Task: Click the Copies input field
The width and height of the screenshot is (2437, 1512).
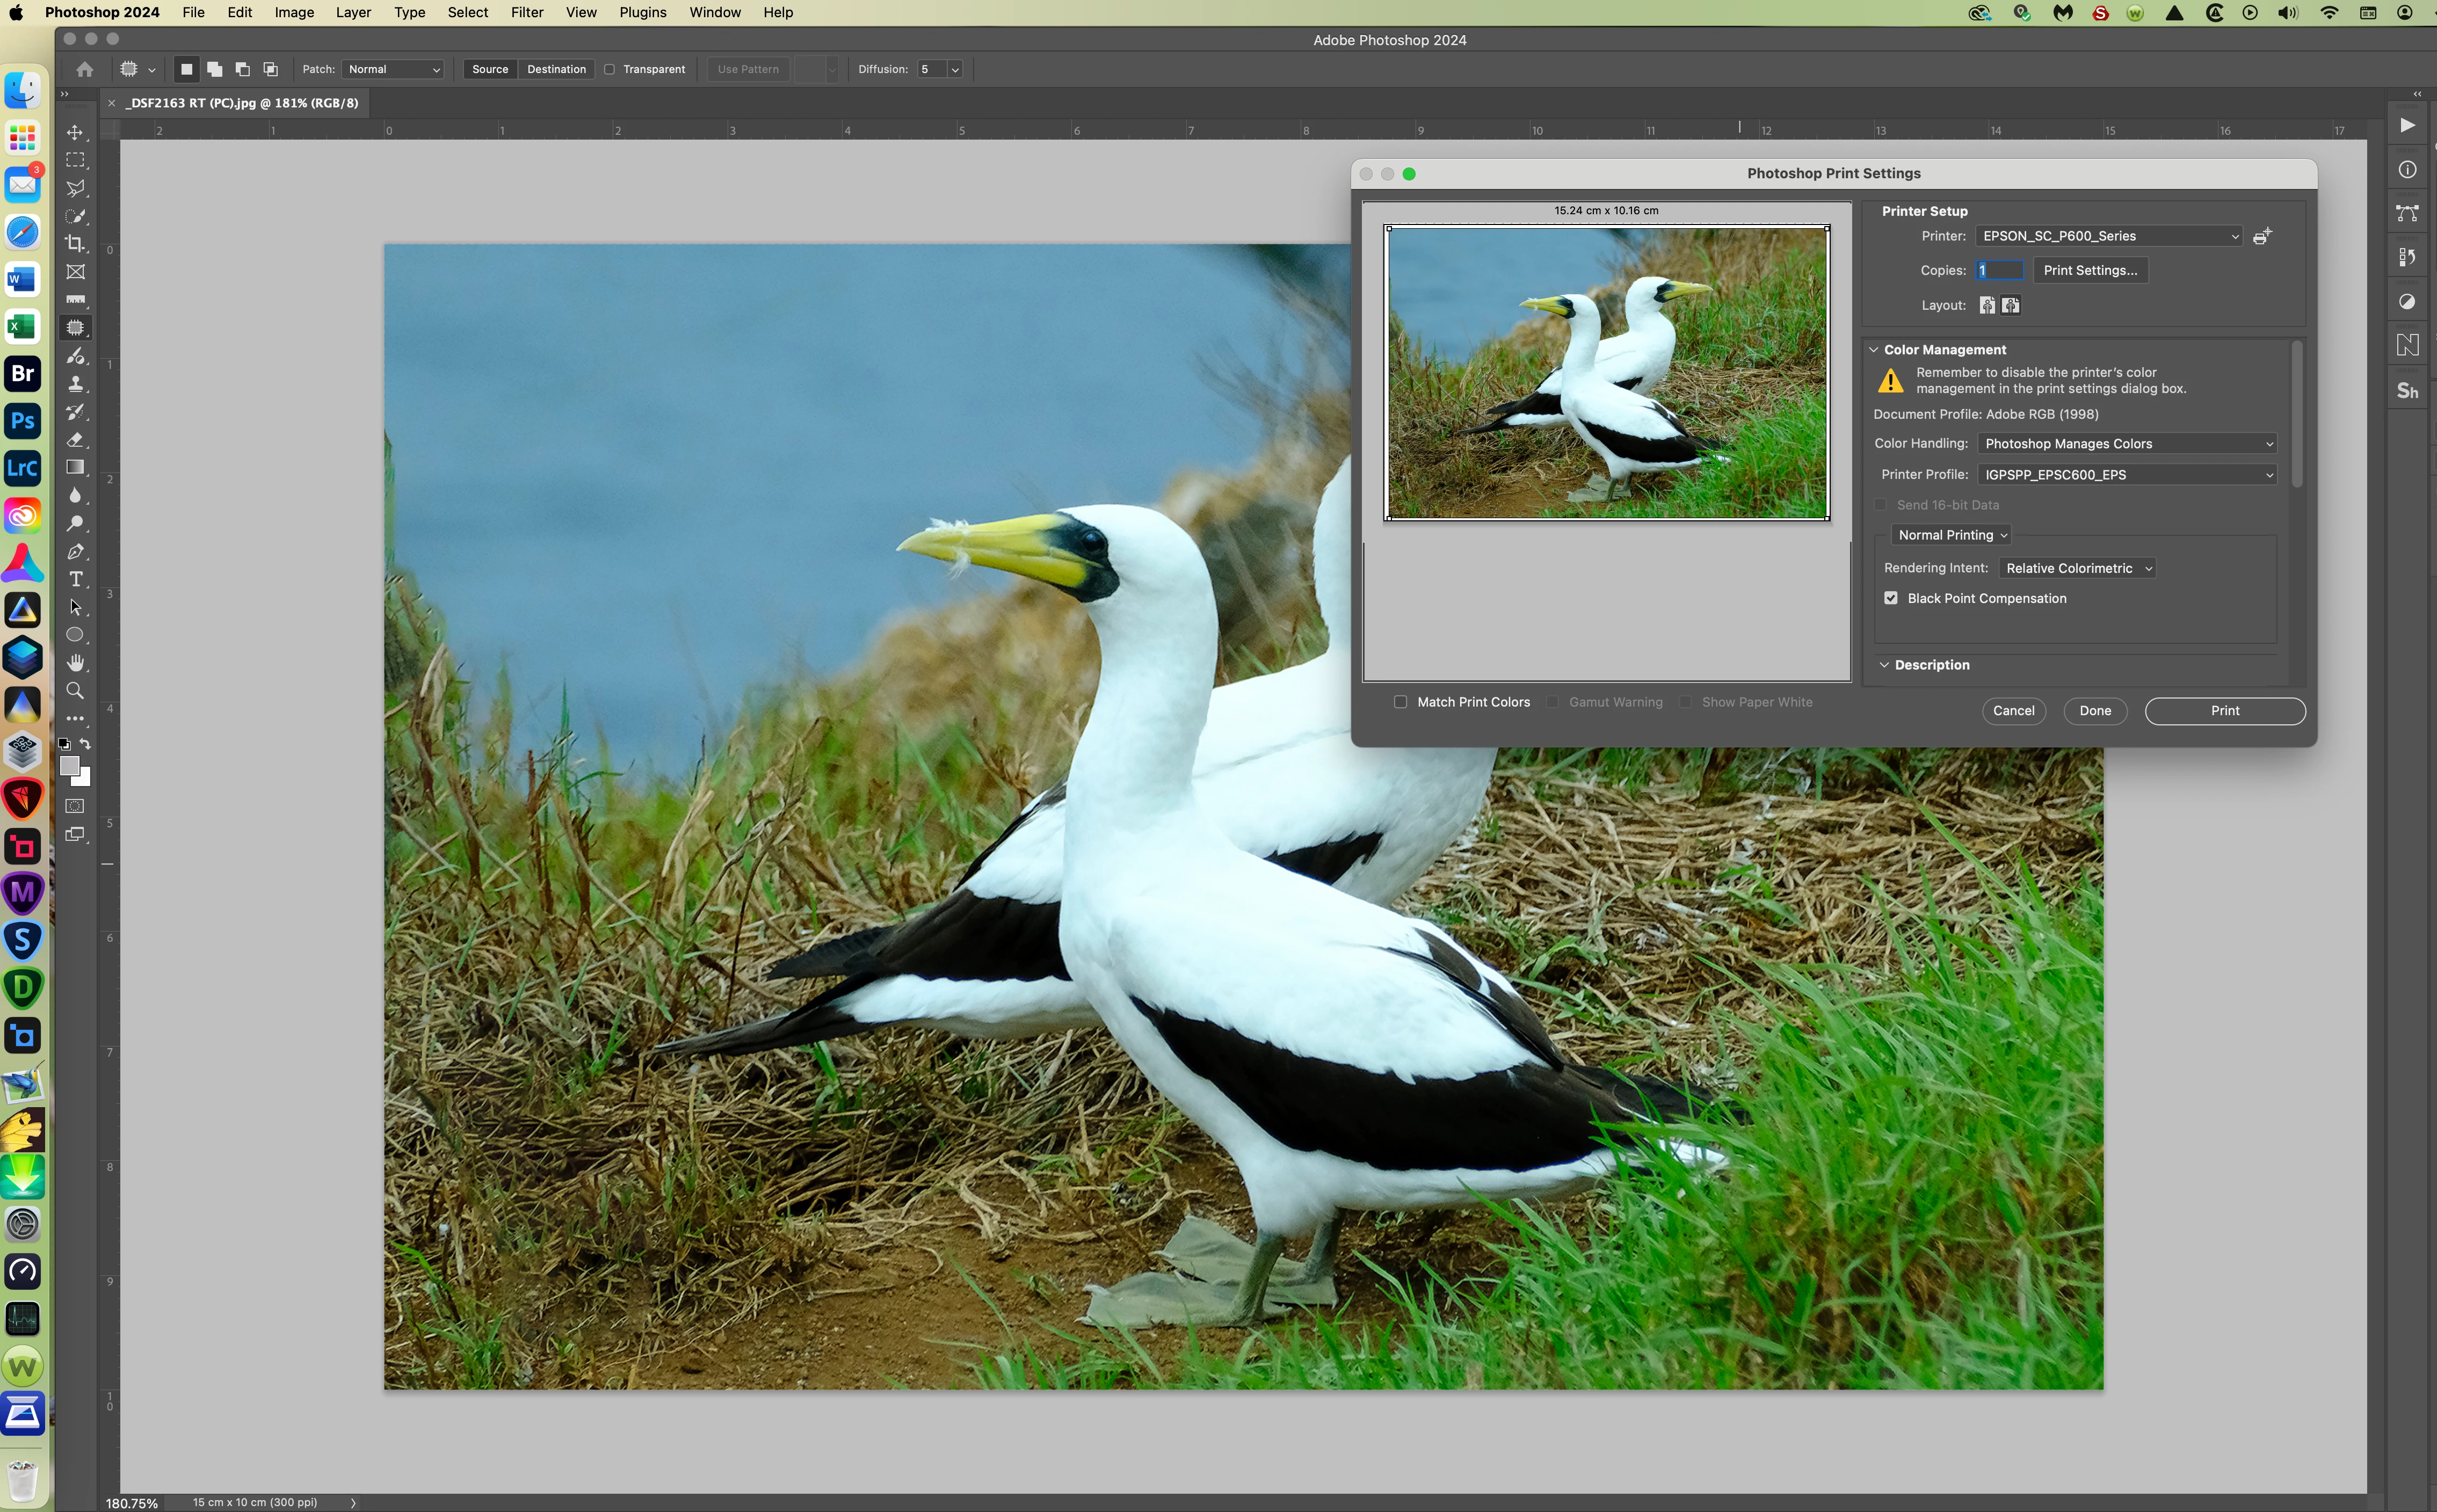Action: pyautogui.click(x=2000, y=270)
